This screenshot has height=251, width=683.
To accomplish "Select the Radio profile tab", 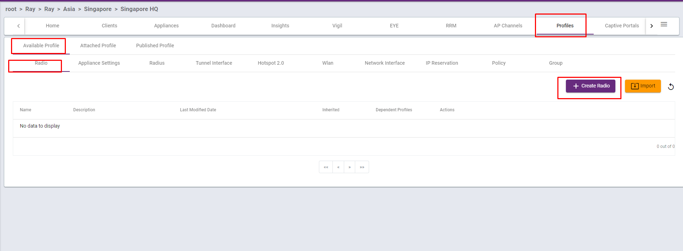I will point(41,63).
